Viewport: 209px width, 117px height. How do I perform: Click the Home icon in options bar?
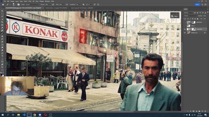(3, 5)
